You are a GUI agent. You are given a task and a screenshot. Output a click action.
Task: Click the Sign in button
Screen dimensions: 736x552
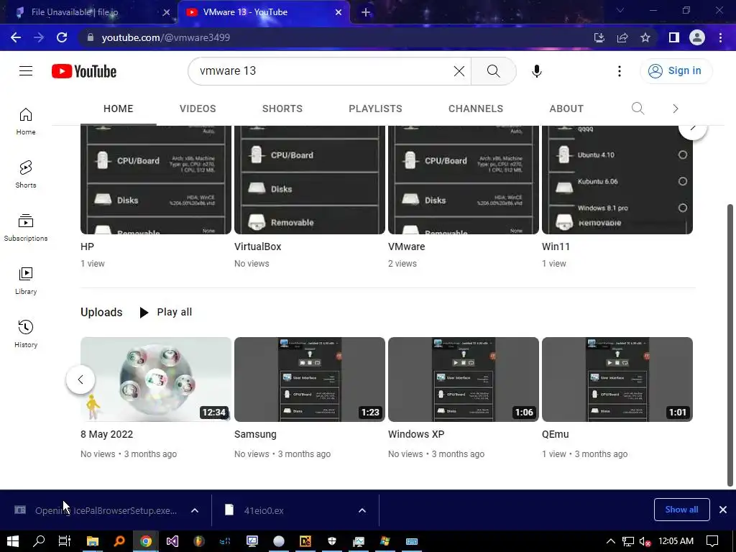[x=676, y=71]
